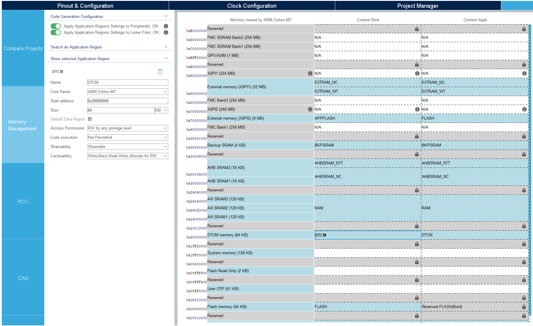Select PCC in the left sidebar
The image size is (533, 326).
23,202
